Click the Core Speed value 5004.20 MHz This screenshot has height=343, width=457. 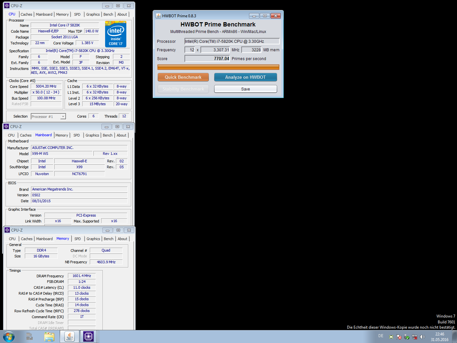[46, 86]
